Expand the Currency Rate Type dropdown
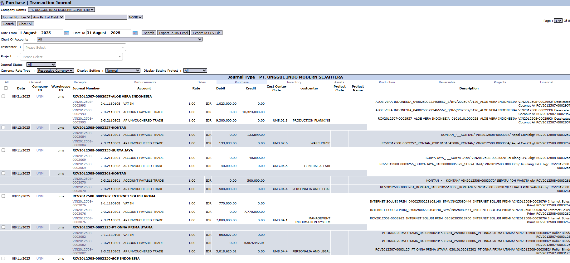Image resolution: width=570 pixels, height=263 pixels. [55, 71]
